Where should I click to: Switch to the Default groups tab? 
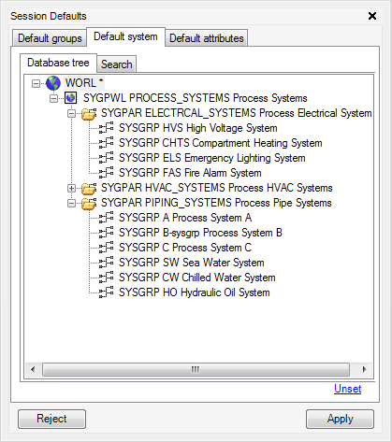[50, 38]
